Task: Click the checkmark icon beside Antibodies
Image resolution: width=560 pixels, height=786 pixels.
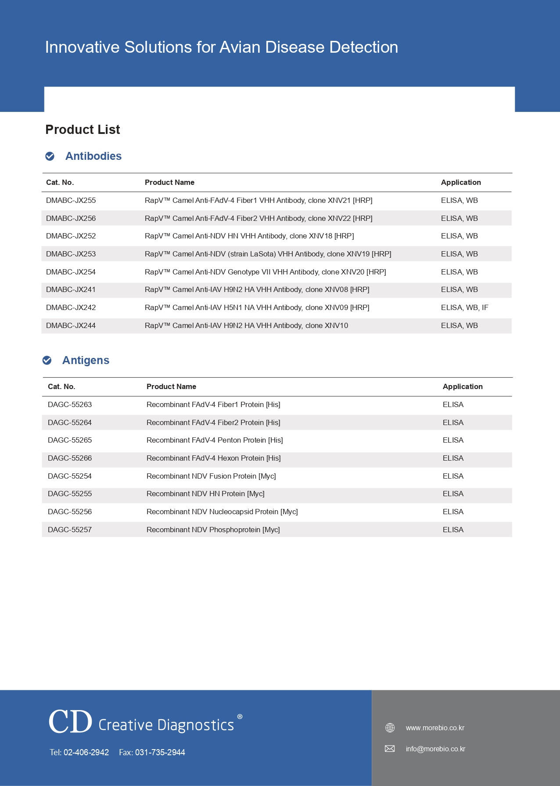Action: [x=50, y=156]
